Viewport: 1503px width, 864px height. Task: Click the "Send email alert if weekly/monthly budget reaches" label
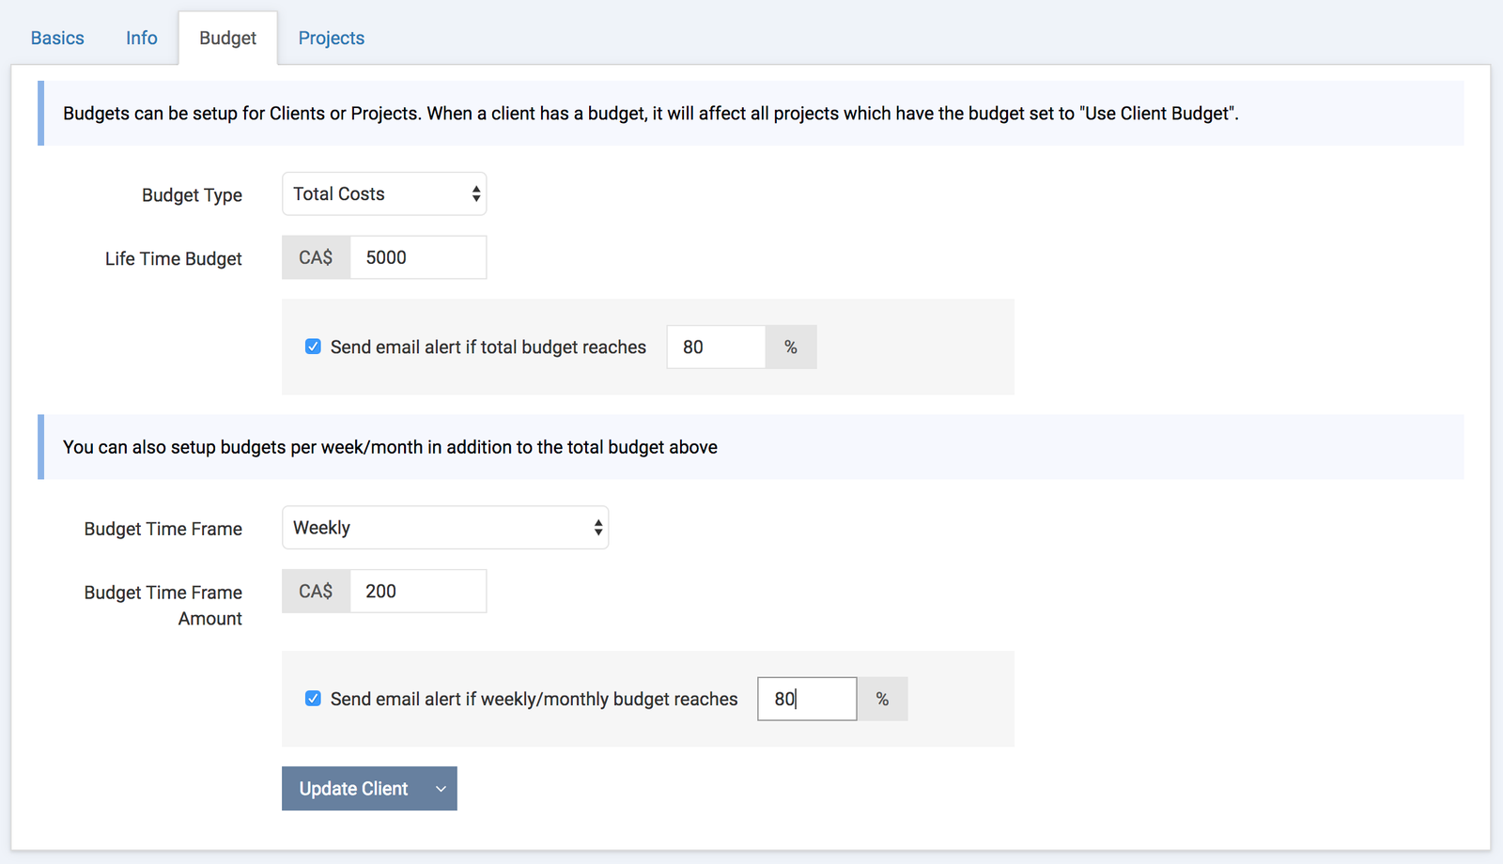[x=534, y=700]
